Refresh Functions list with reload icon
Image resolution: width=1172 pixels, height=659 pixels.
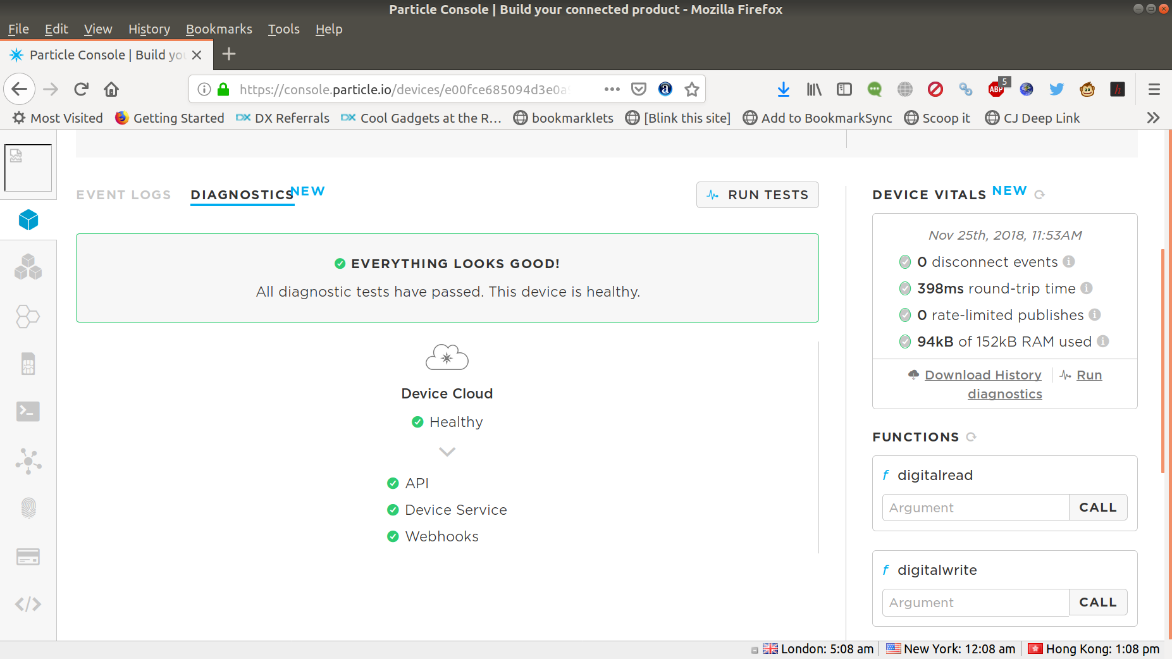click(x=972, y=437)
